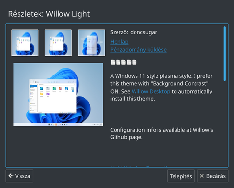Click the description 'A Windows 11 style plasma style'
Screen dimensions: 234x188
151,76
